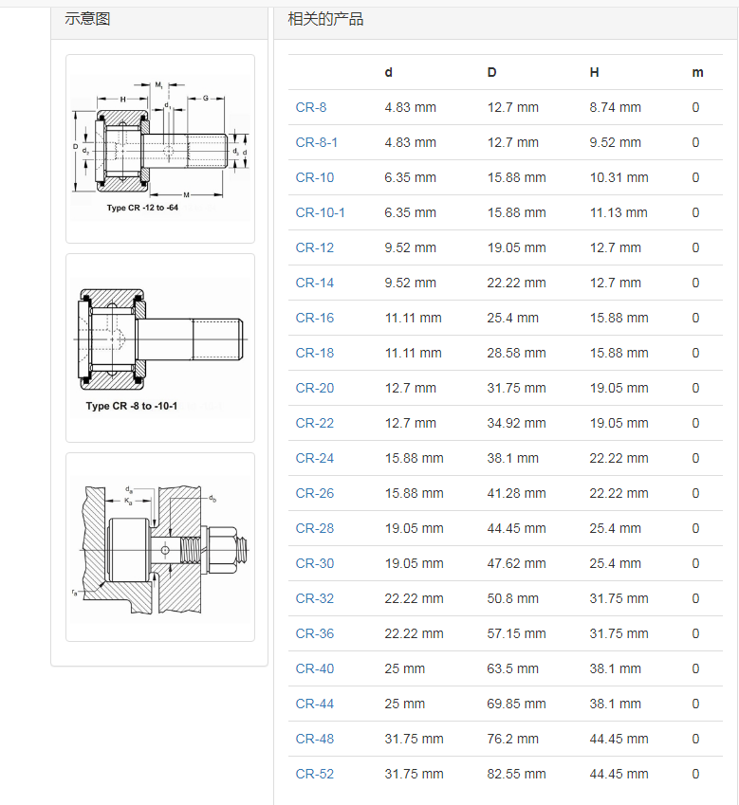Open the CR-32 product link

click(314, 599)
